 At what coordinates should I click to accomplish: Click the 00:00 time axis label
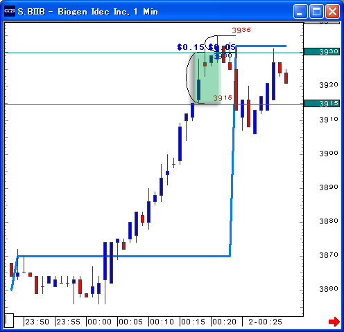99,322
